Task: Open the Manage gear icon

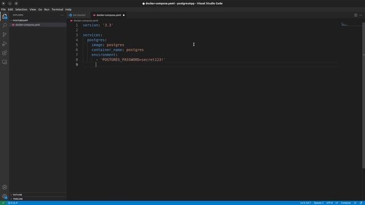Action: coord(5,196)
